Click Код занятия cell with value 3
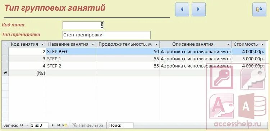 pos(27,59)
